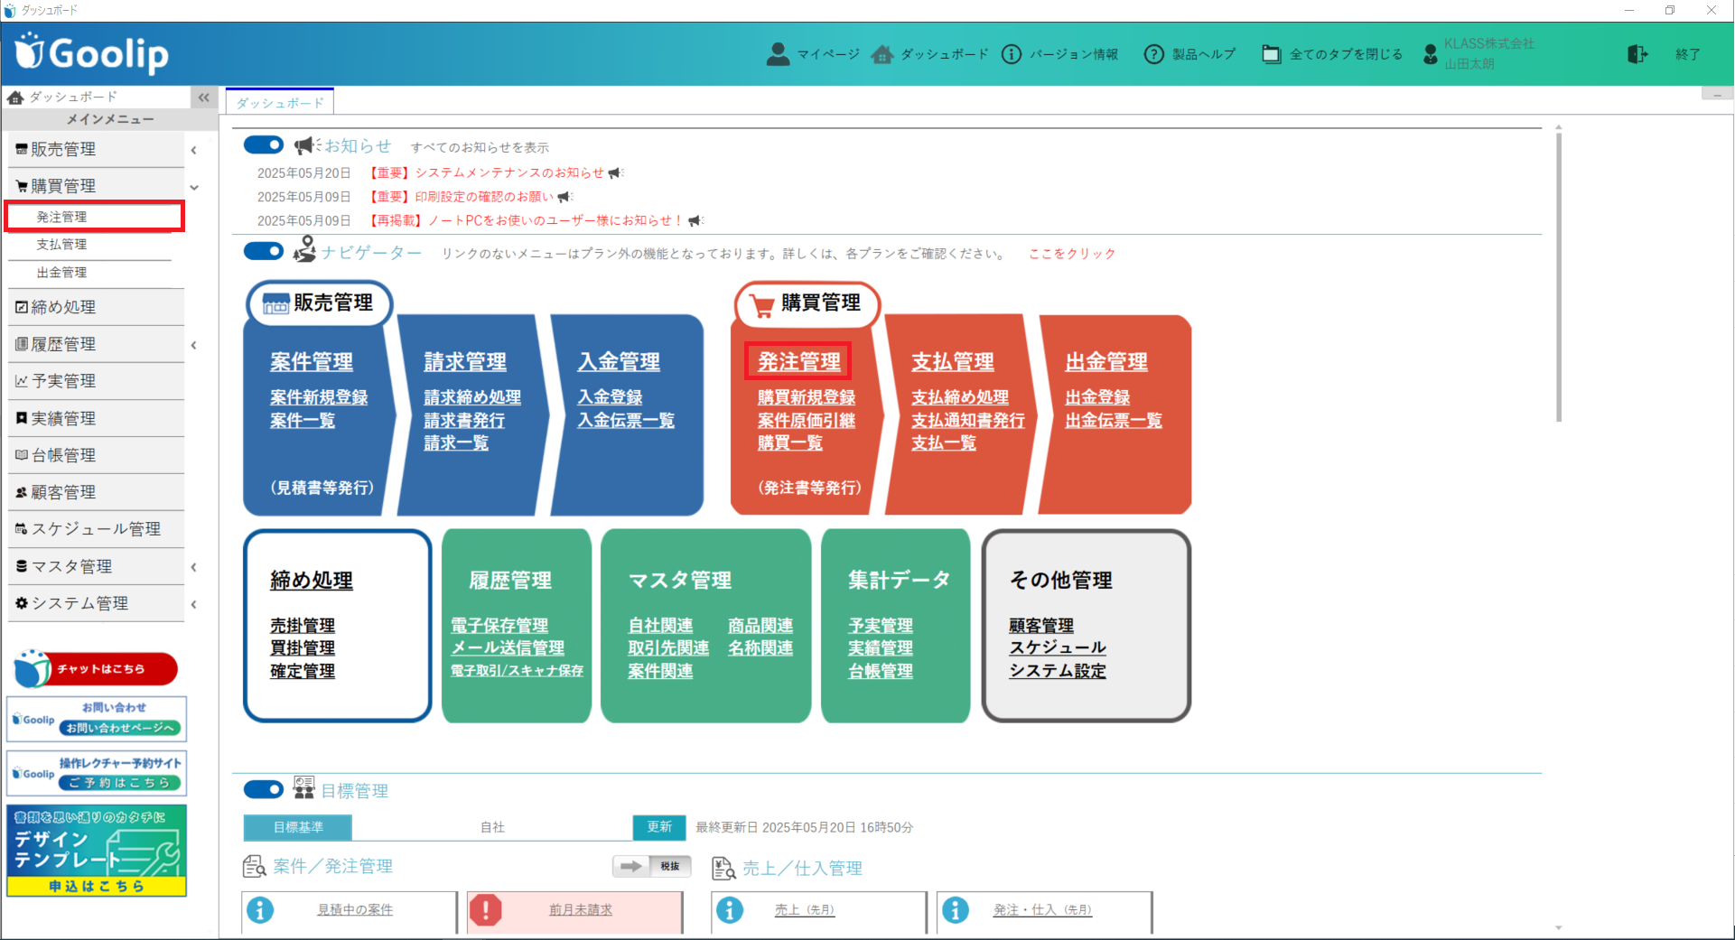Screen dimensions: 1735x940
Task: Open システム設定 link
Action: 1058,671
